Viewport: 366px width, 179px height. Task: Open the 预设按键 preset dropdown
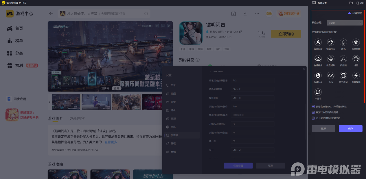tap(345, 23)
